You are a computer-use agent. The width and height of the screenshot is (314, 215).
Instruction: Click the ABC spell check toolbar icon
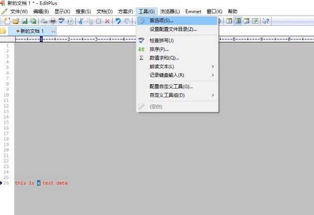tap(61, 21)
